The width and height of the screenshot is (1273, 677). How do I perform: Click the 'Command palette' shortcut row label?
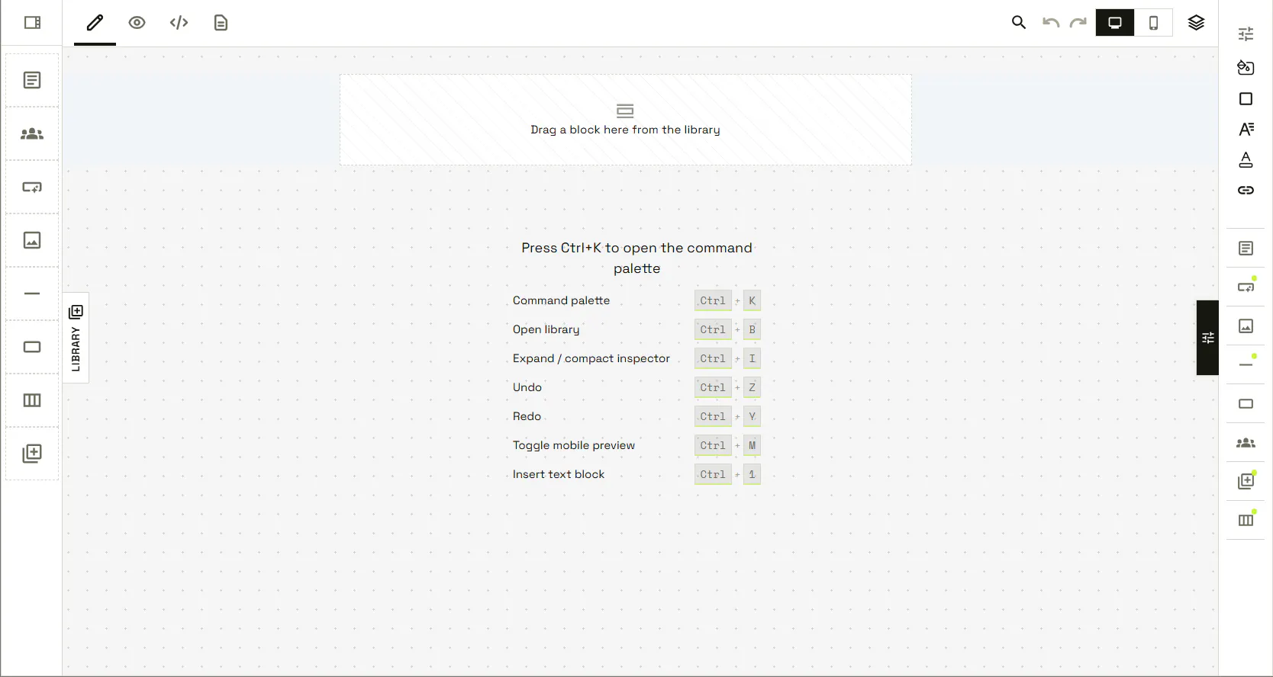pos(561,300)
